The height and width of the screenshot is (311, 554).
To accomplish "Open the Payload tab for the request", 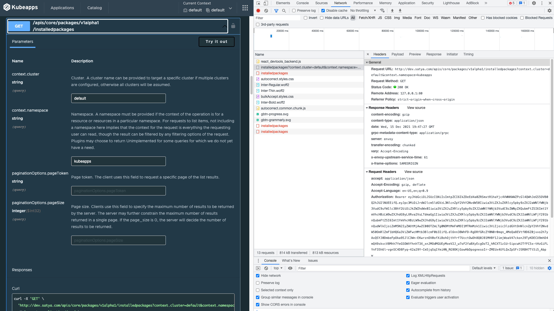I will point(397,54).
